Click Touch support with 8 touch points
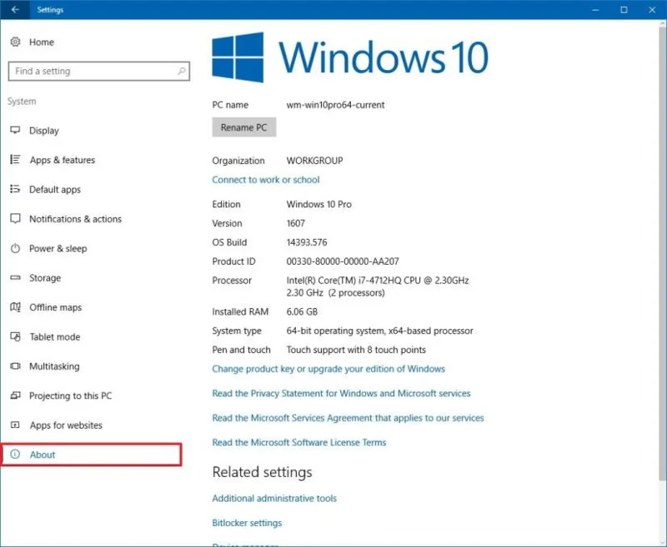 coord(356,350)
